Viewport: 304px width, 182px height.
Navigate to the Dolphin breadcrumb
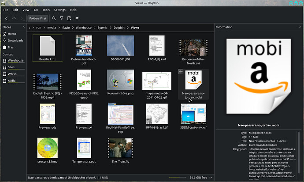tap(119, 28)
